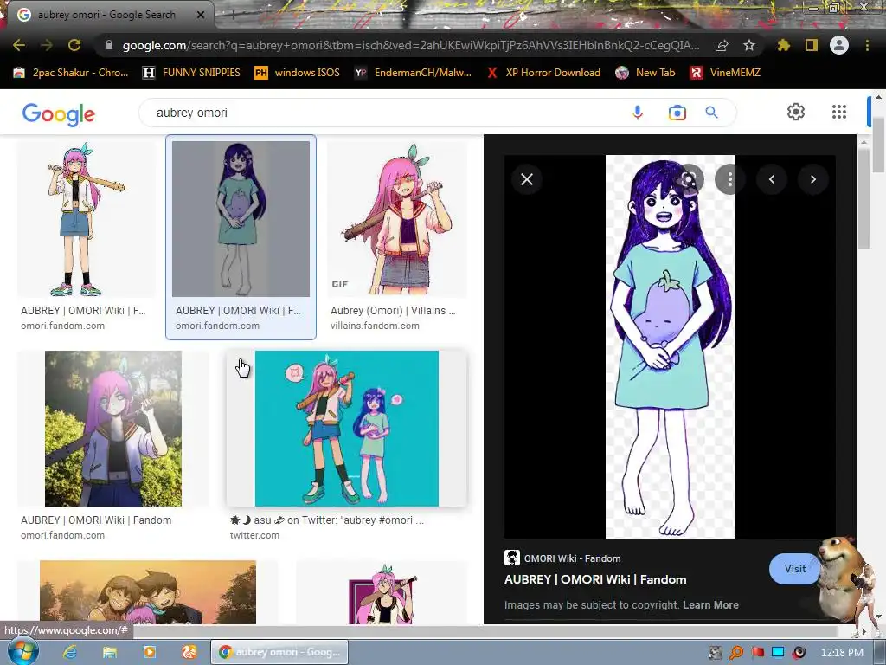The image size is (886, 665).
Task: Open the AUBREY | OMORI Wiki | Fandom title
Action: [x=595, y=579]
